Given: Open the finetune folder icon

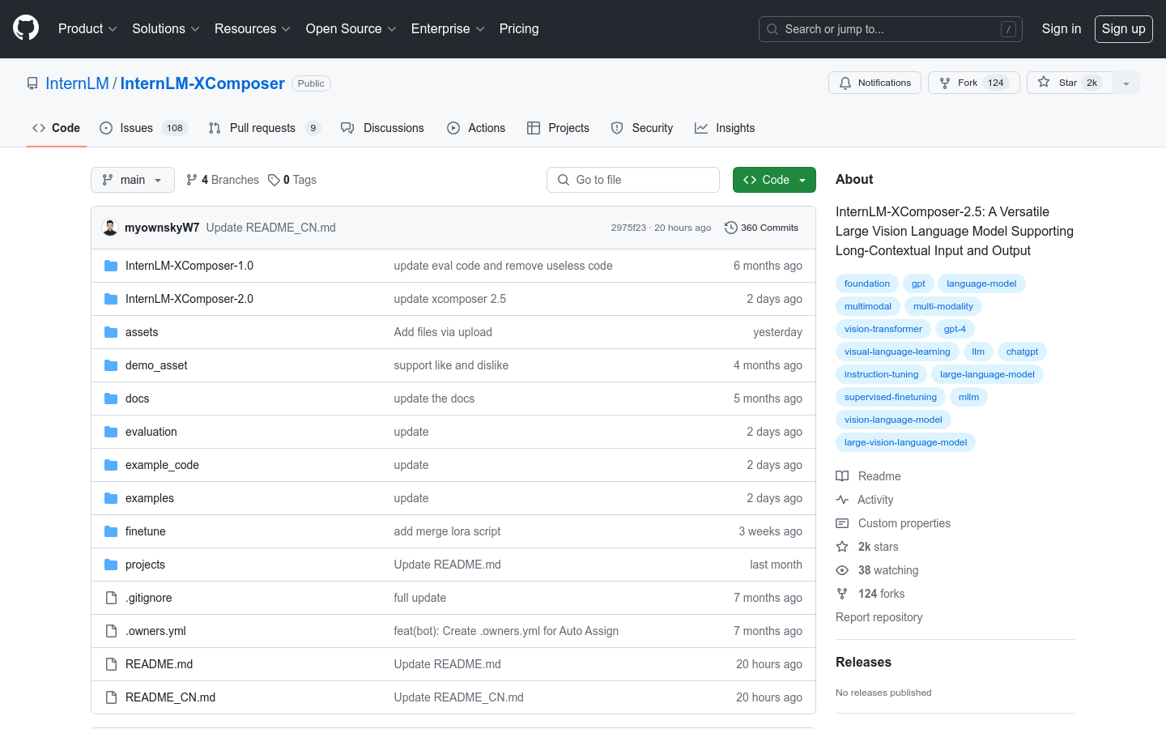Looking at the screenshot, I should [x=110, y=531].
